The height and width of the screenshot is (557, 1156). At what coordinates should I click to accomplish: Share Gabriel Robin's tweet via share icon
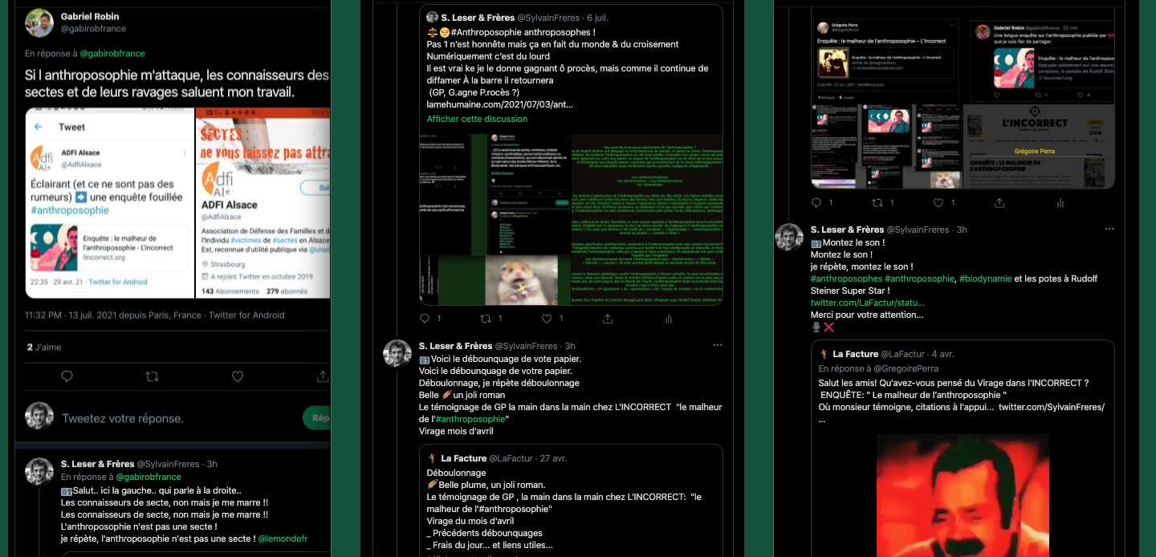pos(323,376)
